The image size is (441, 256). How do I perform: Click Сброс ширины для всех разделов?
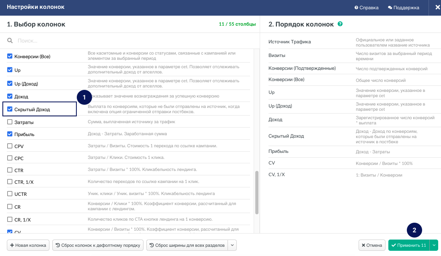point(187,245)
